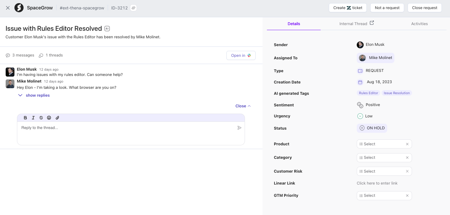450x215 pixels.
Task: Click the Positive sentiment value
Action: pos(373,105)
